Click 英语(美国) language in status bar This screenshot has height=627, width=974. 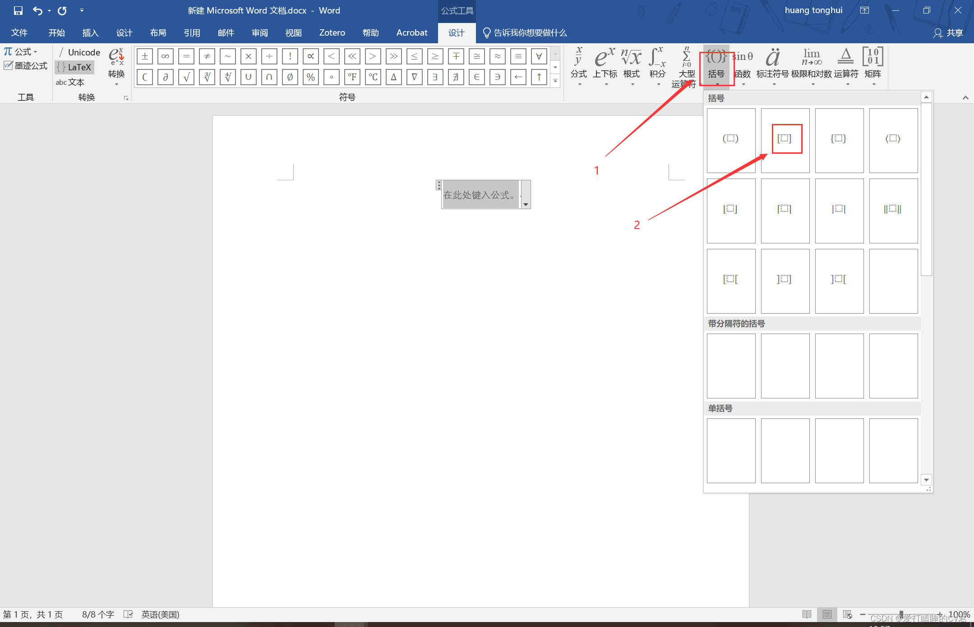pos(160,614)
